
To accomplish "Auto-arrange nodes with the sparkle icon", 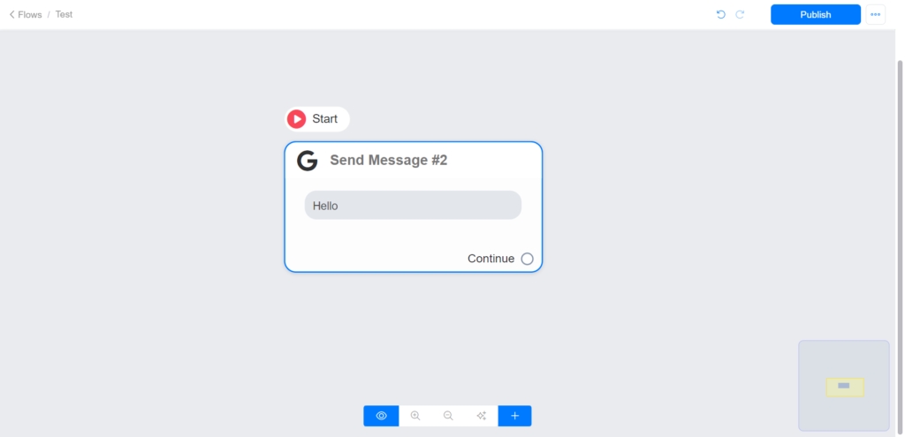I will pos(482,416).
